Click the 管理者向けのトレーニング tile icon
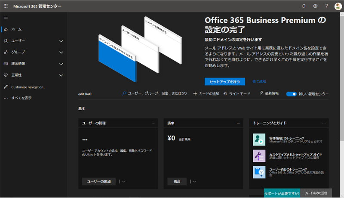This screenshot has width=344, height=198. pyautogui.click(x=259, y=139)
